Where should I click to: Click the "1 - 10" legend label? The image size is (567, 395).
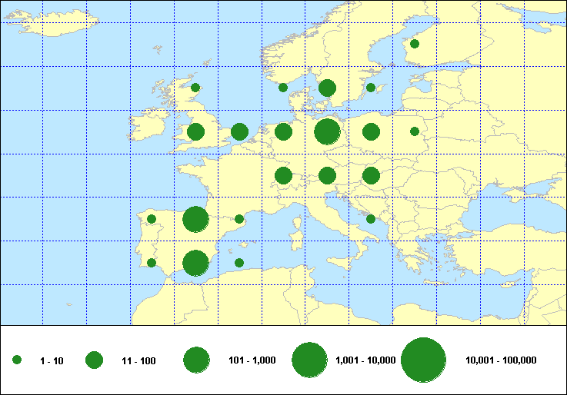click(x=51, y=360)
